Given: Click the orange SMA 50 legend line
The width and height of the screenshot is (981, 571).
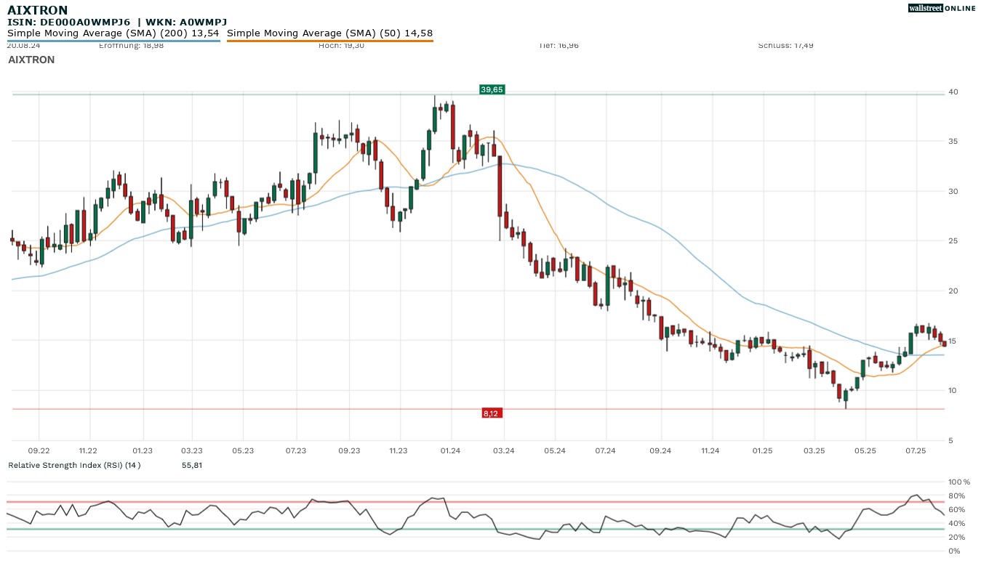Looking at the screenshot, I should [330, 41].
